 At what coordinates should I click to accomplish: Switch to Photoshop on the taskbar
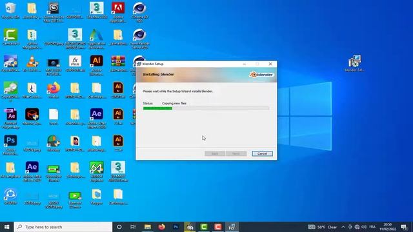pyautogui.click(x=176, y=227)
